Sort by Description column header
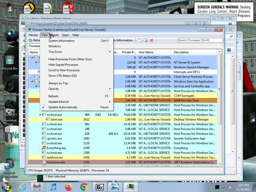The width and height of the screenshot is (256, 192). pos(195,52)
